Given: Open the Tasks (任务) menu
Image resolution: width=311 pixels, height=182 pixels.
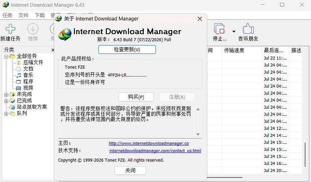Looking at the screenshot, I should click(7, 15).
